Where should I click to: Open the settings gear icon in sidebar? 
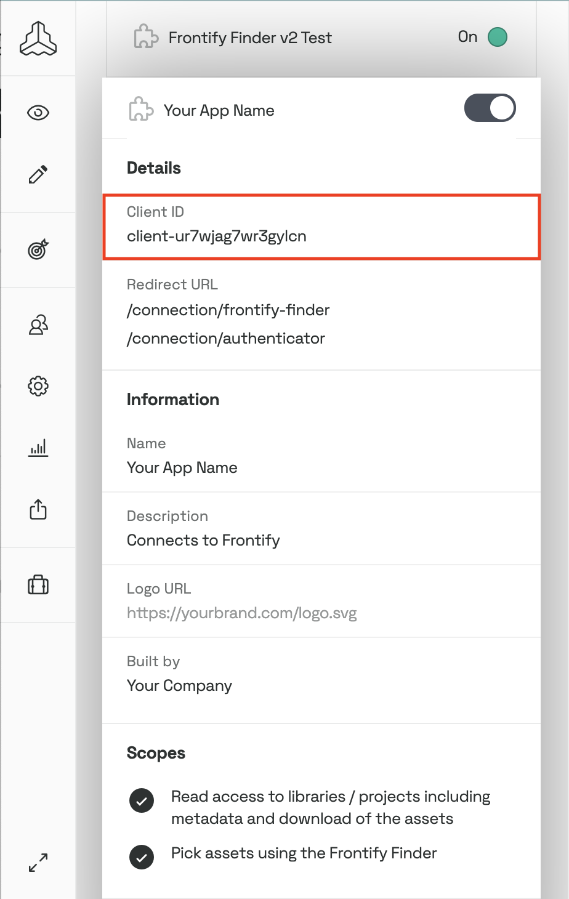tap(38, 386)
